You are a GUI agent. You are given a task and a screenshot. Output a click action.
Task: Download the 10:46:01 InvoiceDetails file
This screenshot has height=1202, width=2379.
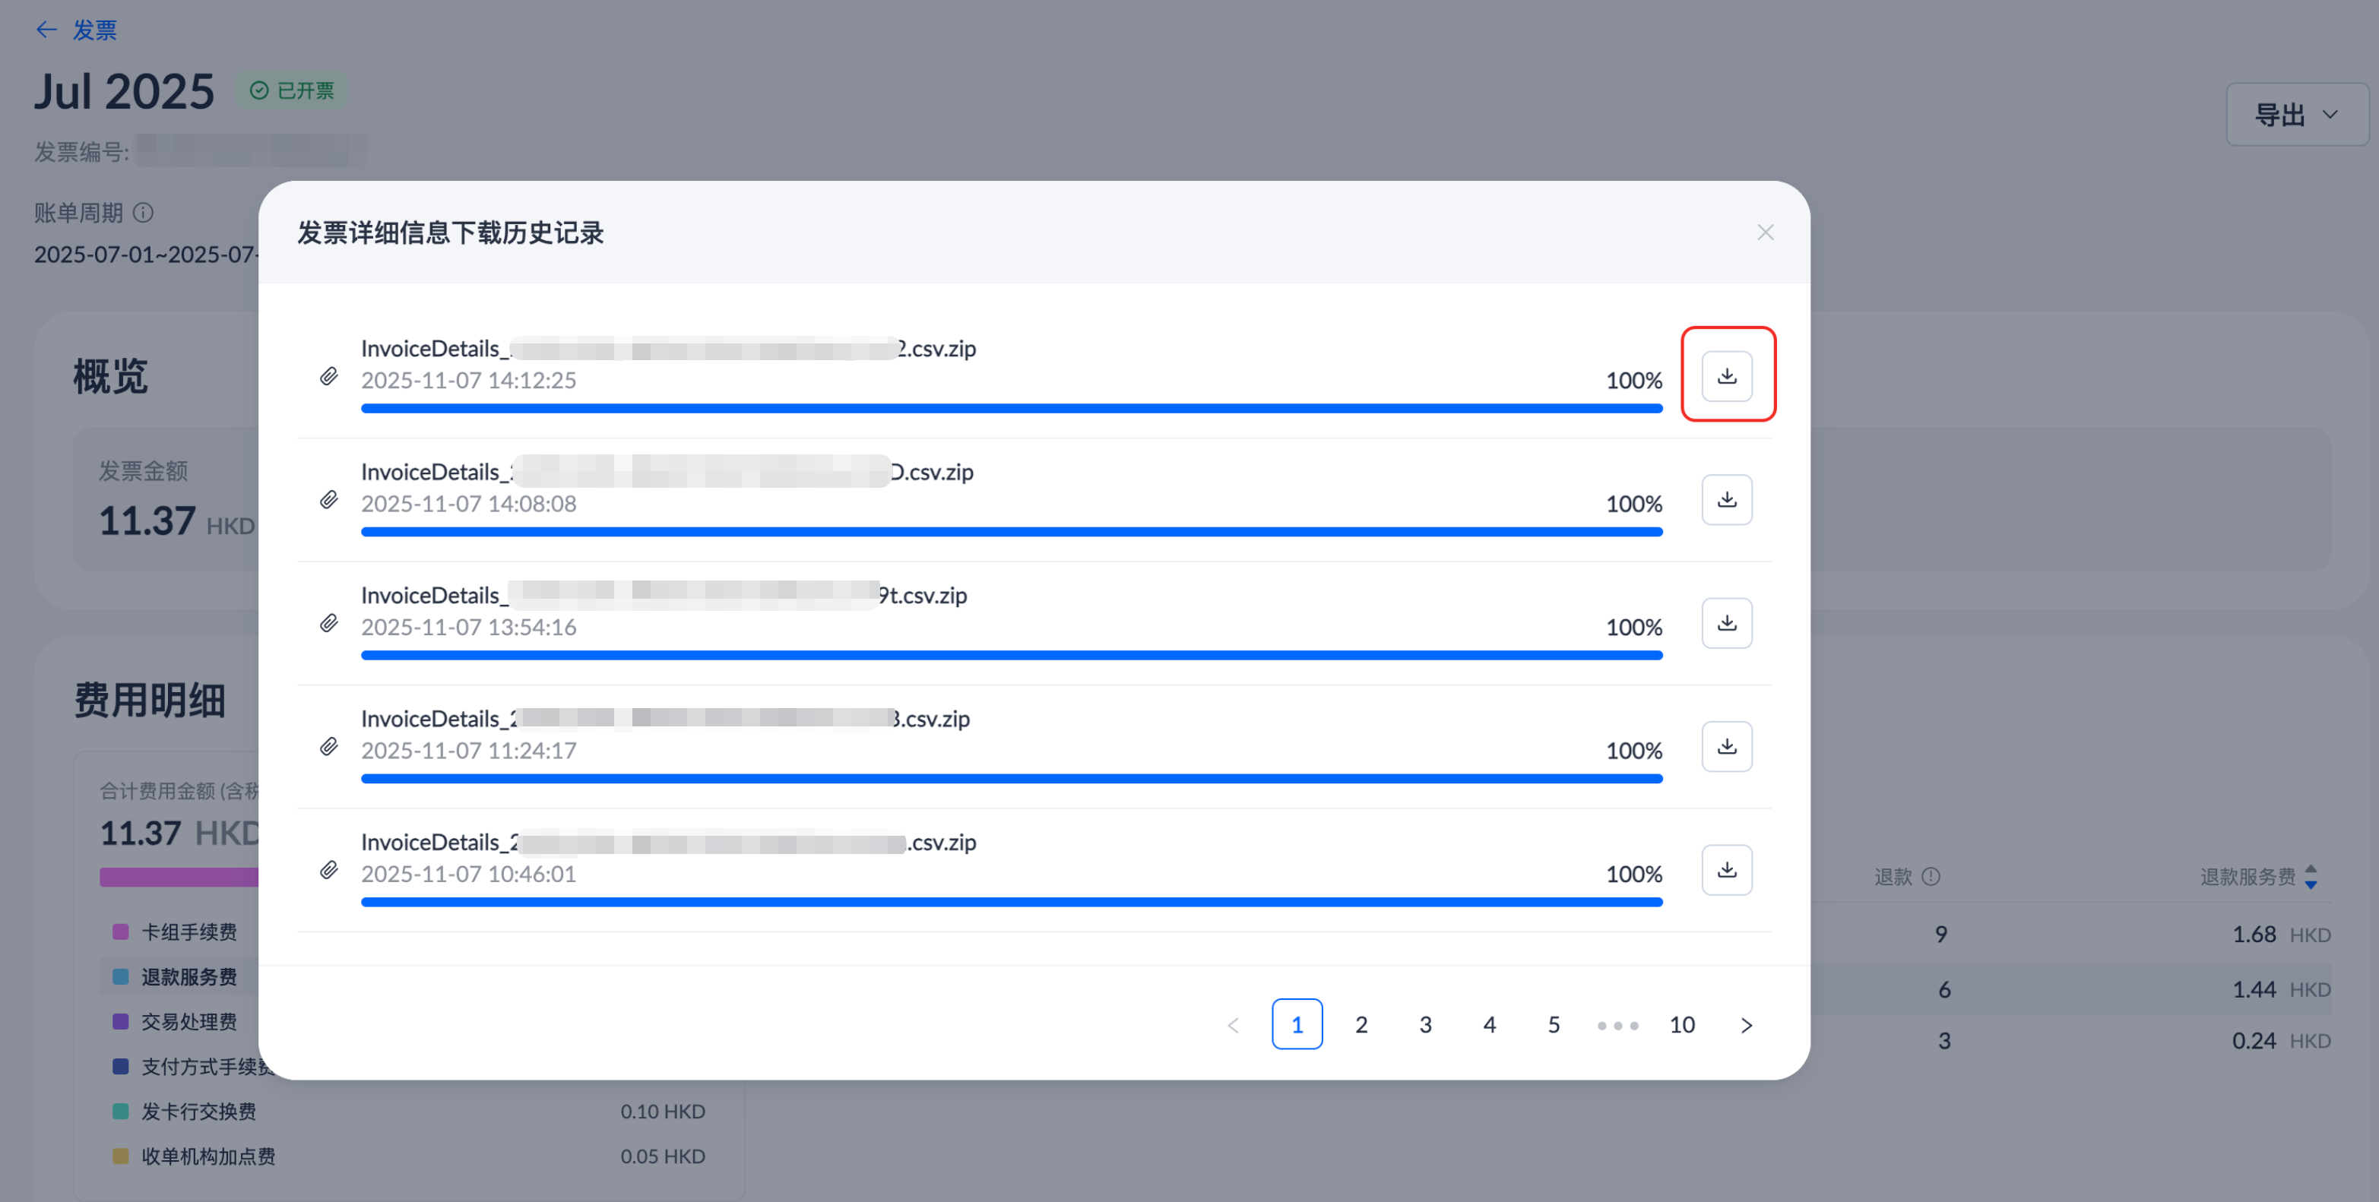pos(1726,870)
